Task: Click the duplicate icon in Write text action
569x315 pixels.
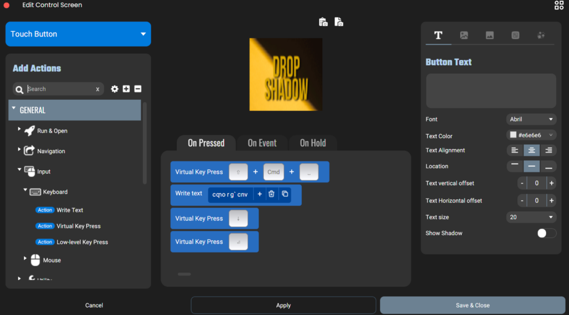Action: pos(284,194)
